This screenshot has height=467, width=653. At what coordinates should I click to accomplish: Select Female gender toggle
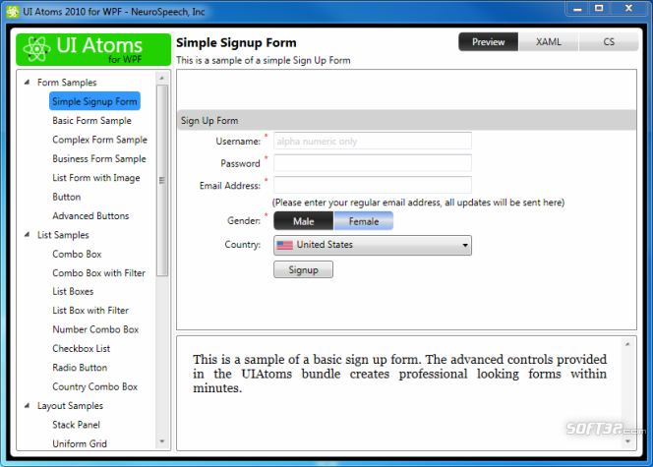(364, 221)
